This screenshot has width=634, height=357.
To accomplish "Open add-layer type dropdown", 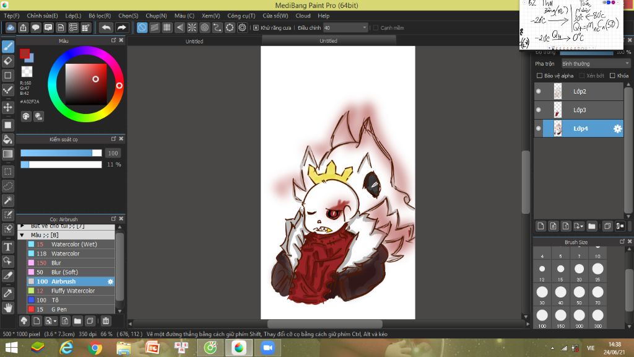I will [x=581, y=226].
